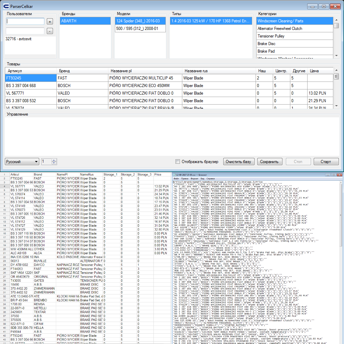Click the 'Очистить базу' button

click(239, 162)
